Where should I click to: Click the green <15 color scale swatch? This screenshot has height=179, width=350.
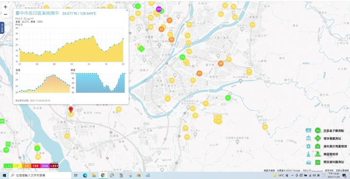click(8, 166)
